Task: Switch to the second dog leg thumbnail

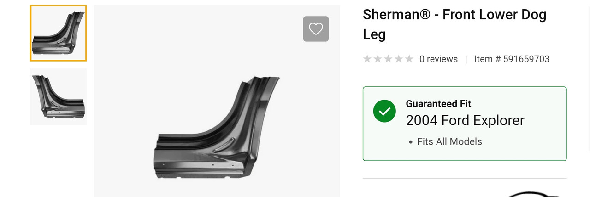Action: (58, 96)
